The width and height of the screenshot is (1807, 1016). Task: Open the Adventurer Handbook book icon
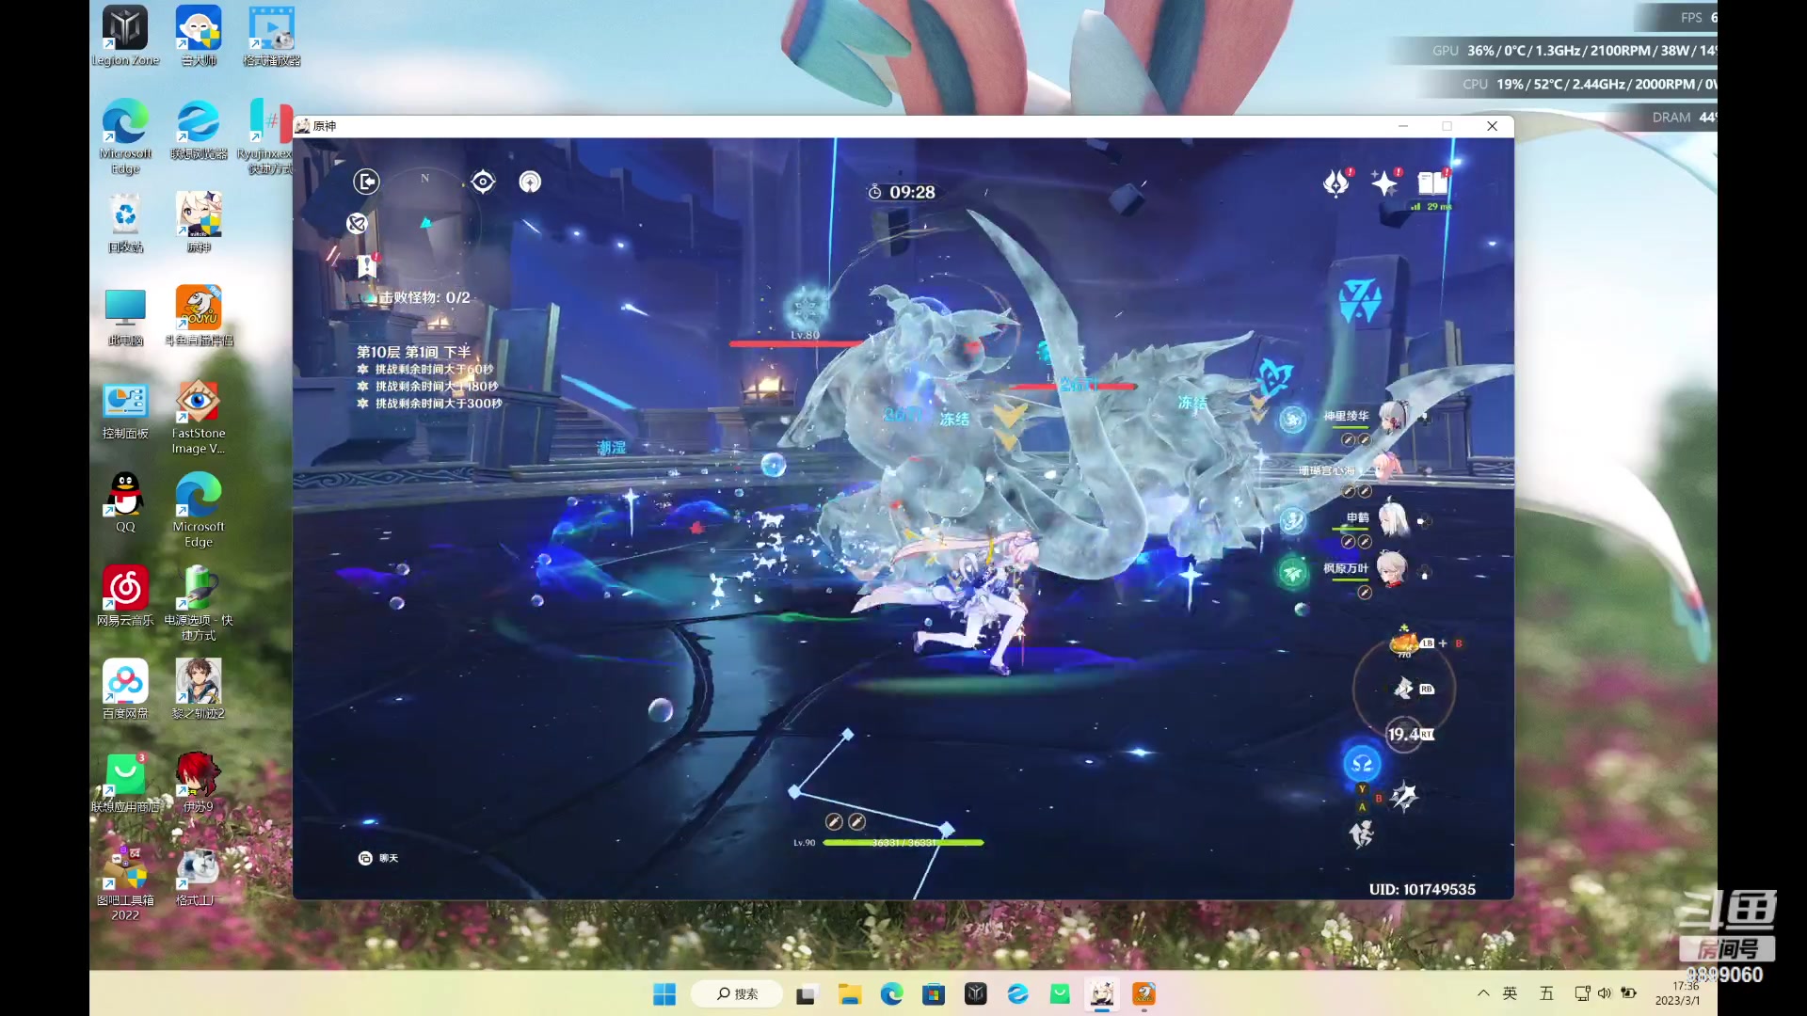[1432, 183]
